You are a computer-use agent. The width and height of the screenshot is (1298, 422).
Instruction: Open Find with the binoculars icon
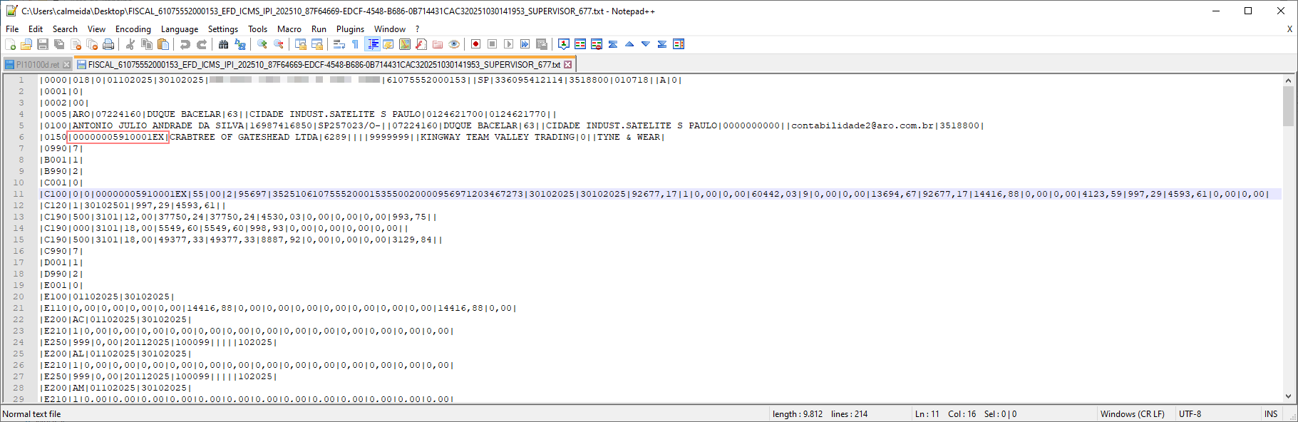pyautogui.click(x=223, y=44)
